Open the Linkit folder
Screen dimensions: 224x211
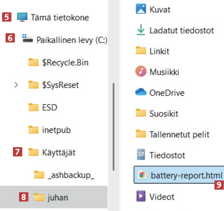click(x=159, y=51)
